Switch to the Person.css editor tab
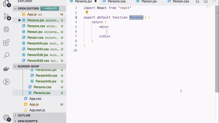 [178, 1]
